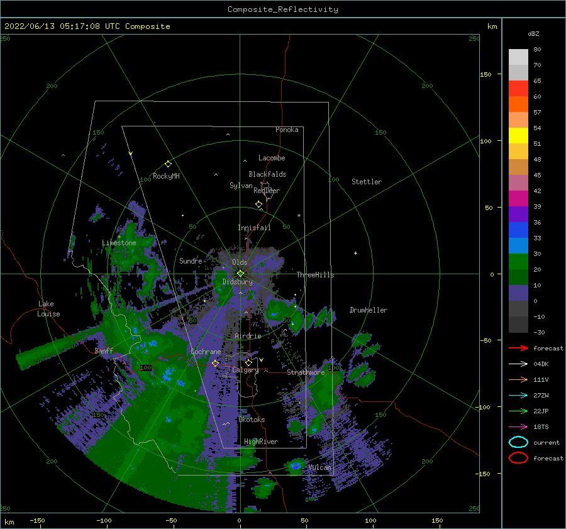
Task: Click the Cochrane map label
Action: click(x=206, y=352)
